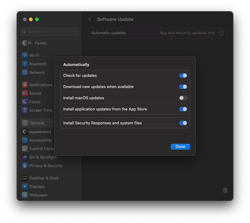Click the Sound speaker icon
The height and width of the screenshot is (223, 250).
25,93
